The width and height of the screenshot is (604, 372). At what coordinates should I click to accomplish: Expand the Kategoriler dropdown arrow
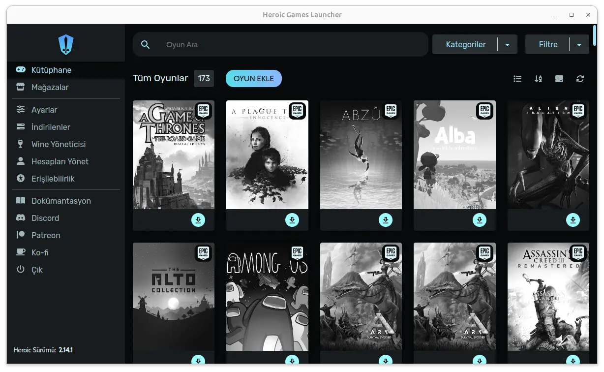click(507, 45)
